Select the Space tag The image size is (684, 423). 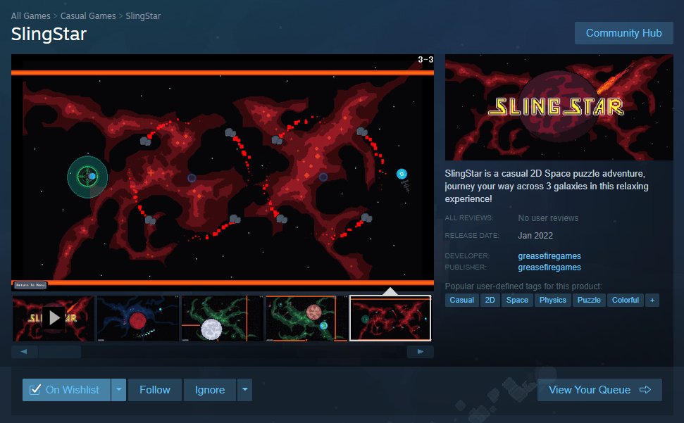[x=517, y=300]
